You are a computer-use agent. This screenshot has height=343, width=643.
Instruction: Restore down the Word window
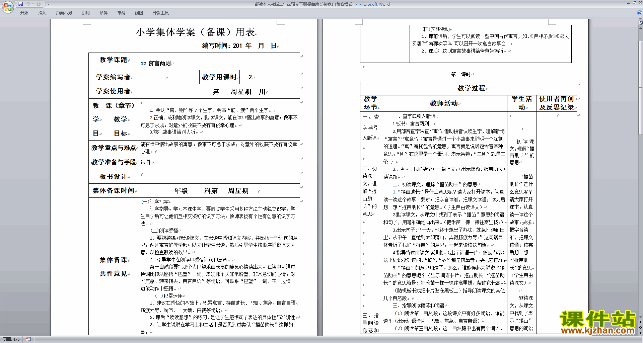634,3
